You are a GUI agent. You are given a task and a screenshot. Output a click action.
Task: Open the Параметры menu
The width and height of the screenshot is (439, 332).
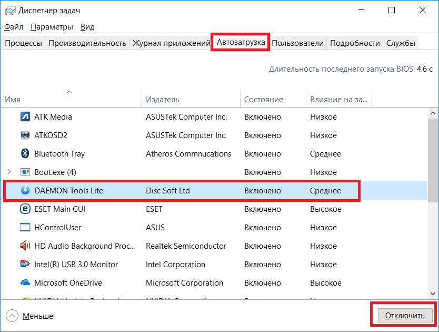pos(52,27)
